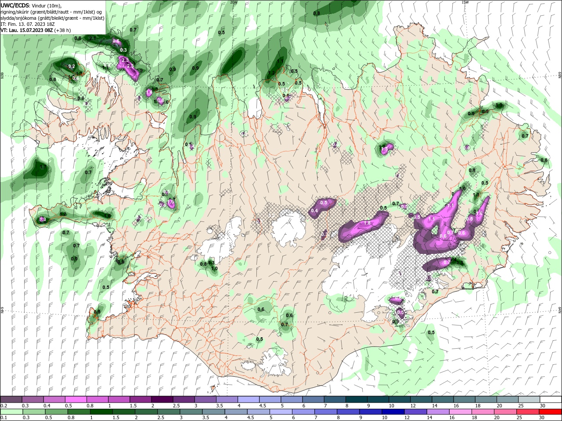Click the 2.1 precipitation value on the map
The image size is (562, 421).
[93, 39]
